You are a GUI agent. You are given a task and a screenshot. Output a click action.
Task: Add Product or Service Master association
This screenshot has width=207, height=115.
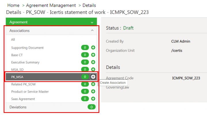click(x=93, y=91)
